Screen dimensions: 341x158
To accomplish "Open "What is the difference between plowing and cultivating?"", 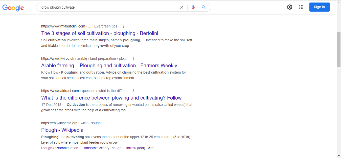I will [x=111, y=98].
